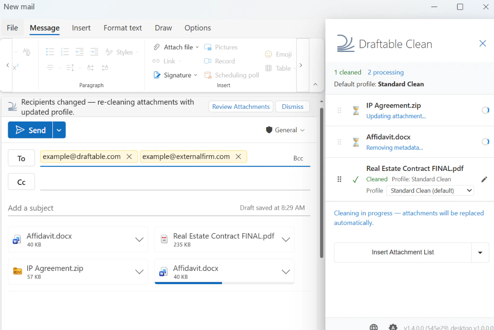Open the Insert Attachment List dropdown arrow
The width and height of the screenshot is (494, 330).
tap(480, 252)
